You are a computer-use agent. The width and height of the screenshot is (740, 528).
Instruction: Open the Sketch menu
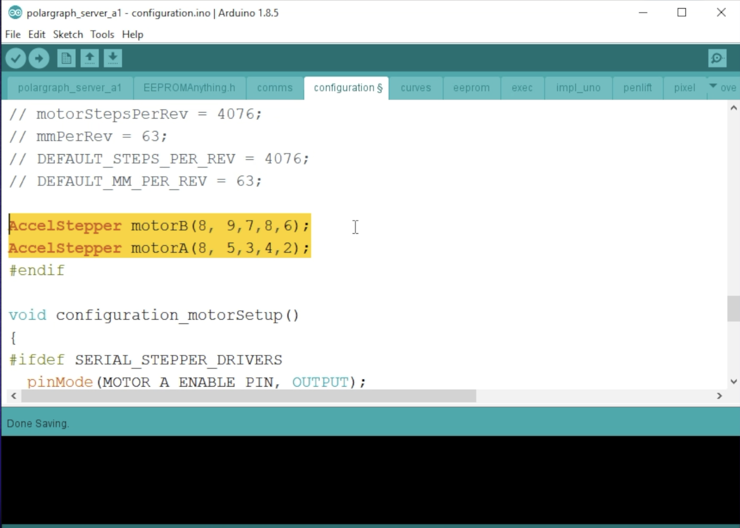[68, 34]
